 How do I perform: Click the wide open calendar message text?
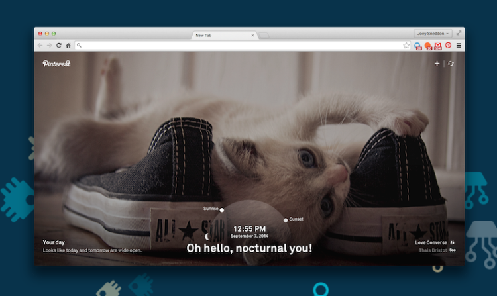tap(92, 250)
